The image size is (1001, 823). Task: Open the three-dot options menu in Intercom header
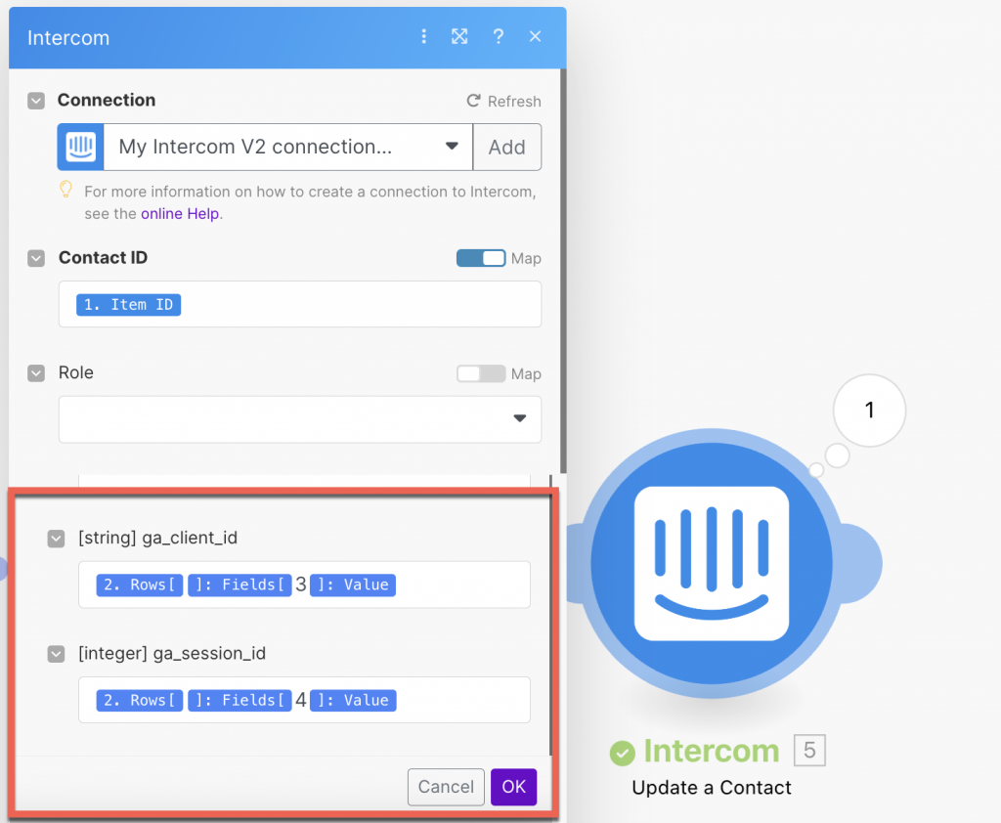coord(424,36)
